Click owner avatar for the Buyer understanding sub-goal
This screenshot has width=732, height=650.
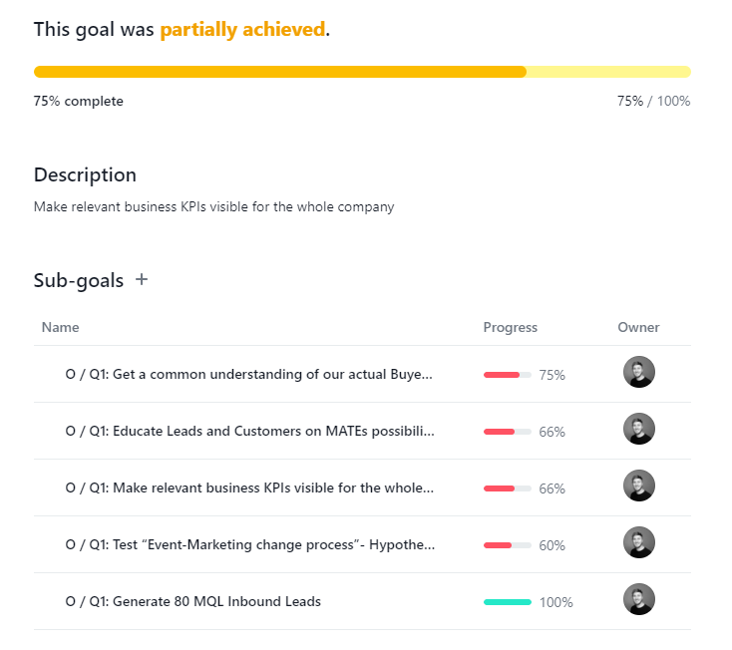click(638, 373)
